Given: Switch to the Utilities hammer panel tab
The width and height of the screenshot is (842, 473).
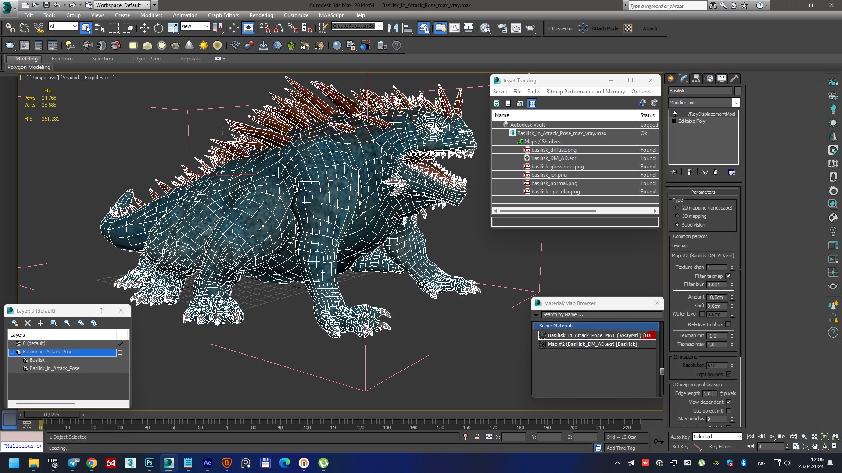Looking at the screenshot, I should tap(734, 78).
